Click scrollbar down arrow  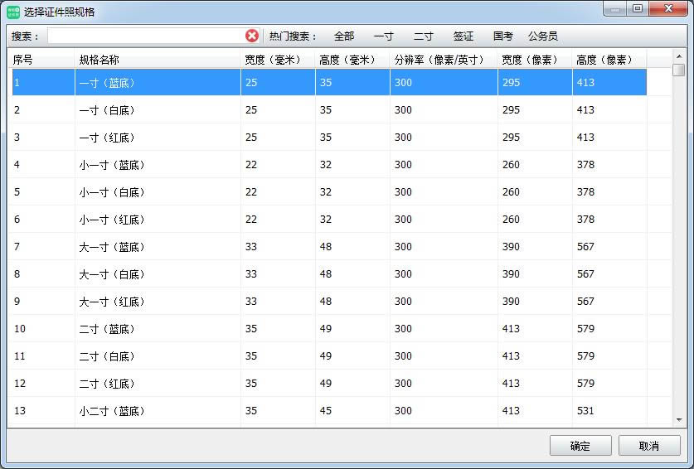click(678, 420)
